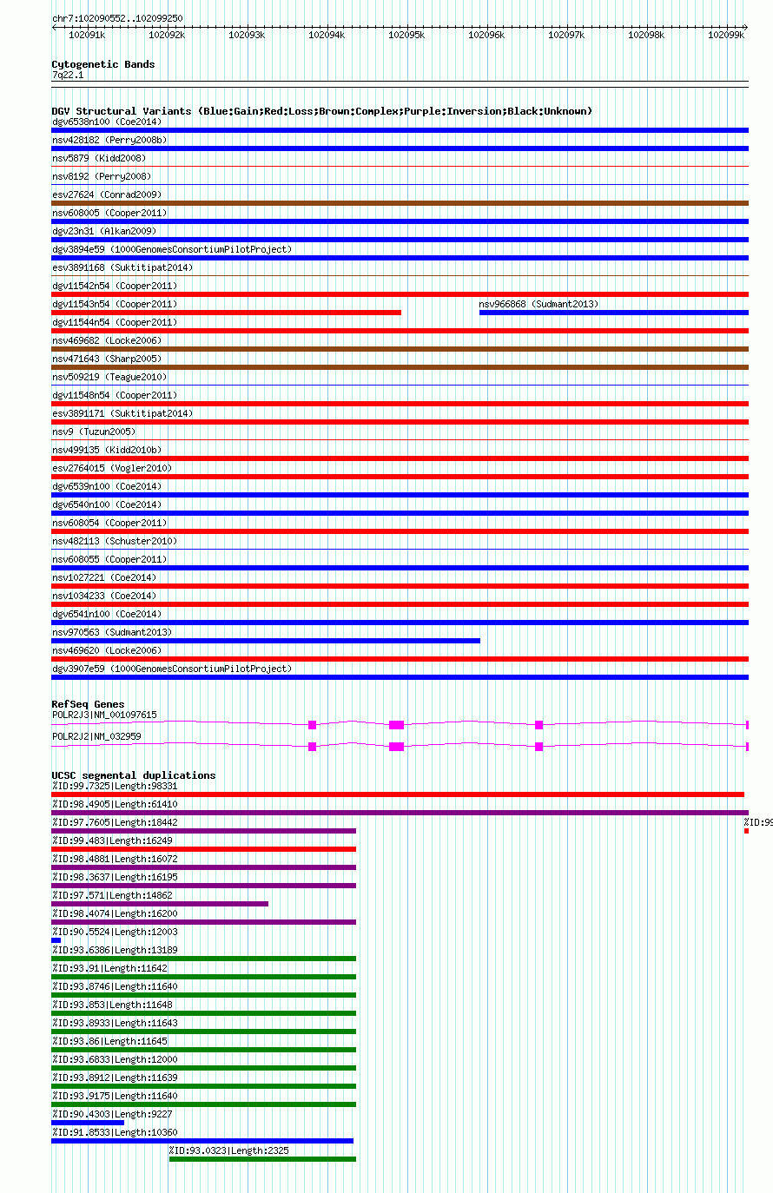Click duplication %ID:90.4303|Length:9227 label
Viewport: 773px width, 1193px height.
(112, 1114)
